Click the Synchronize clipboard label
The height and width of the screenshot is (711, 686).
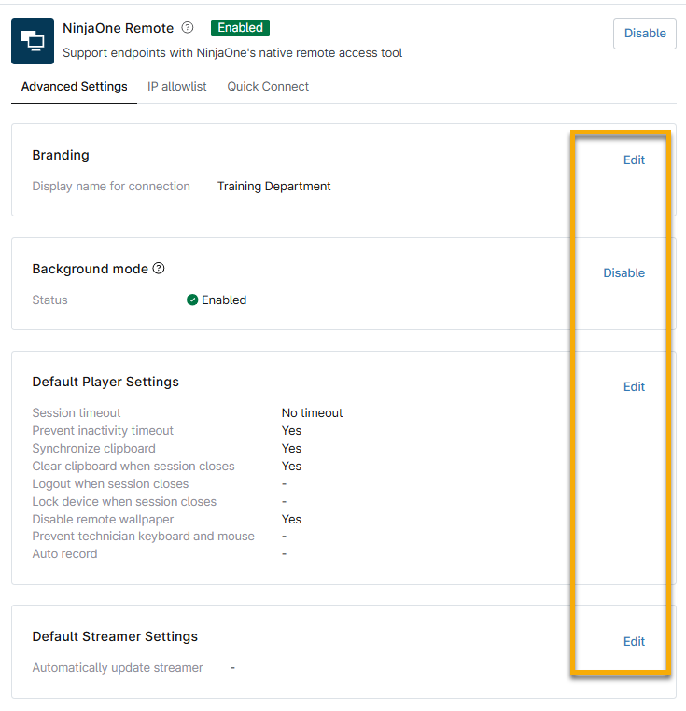[93, 449]
